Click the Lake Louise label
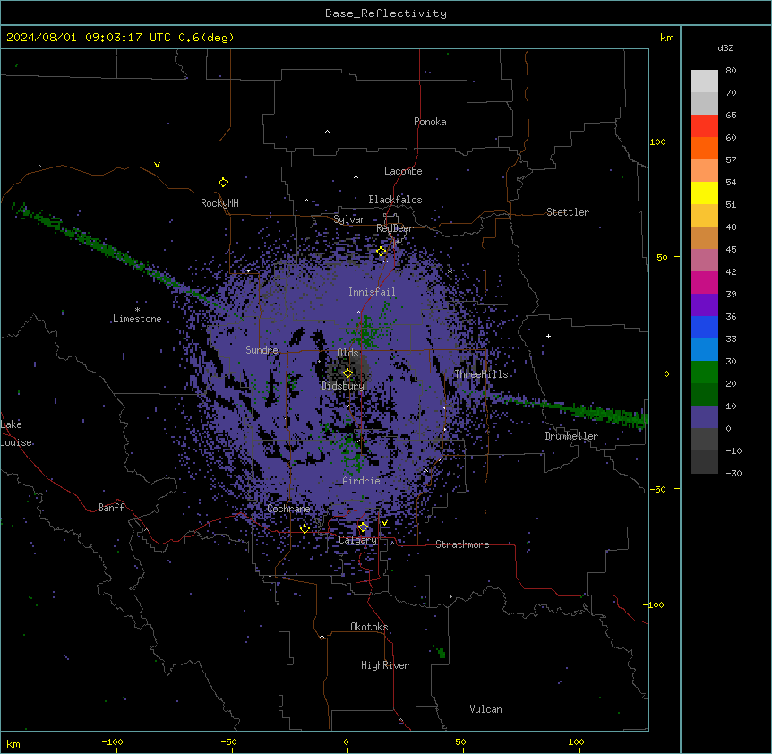 (16, 433)
